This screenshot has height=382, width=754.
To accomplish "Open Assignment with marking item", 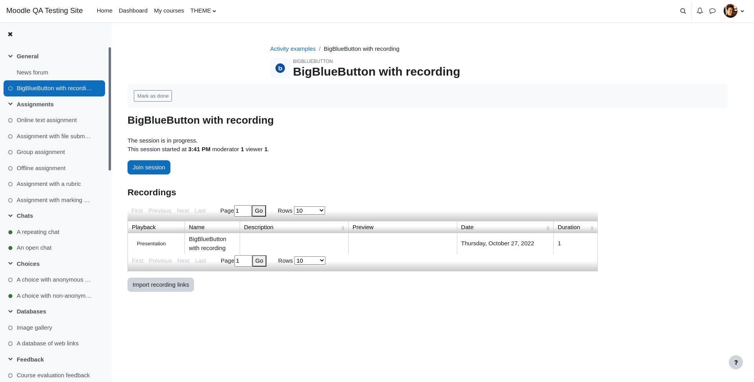I will click(x=53, y=200).
